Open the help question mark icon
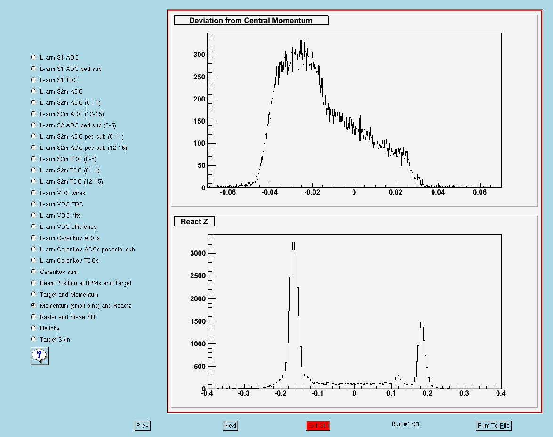 (x=40, y=356)
